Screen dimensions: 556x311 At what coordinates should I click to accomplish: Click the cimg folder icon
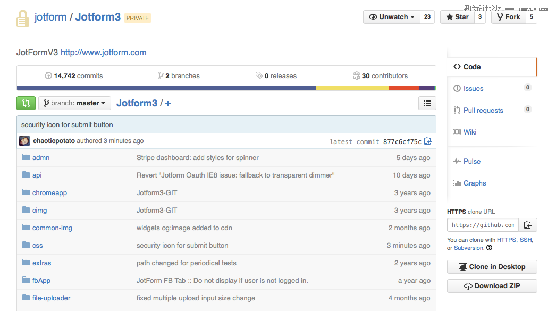26,209
